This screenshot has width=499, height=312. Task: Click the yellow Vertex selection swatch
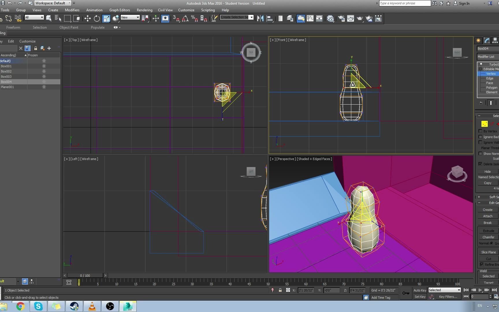(x=484, y=124)
